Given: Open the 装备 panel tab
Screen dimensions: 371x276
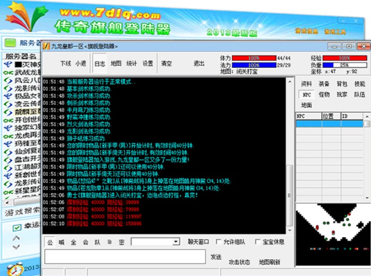Looking at the screenshot, I should (324, 84).
